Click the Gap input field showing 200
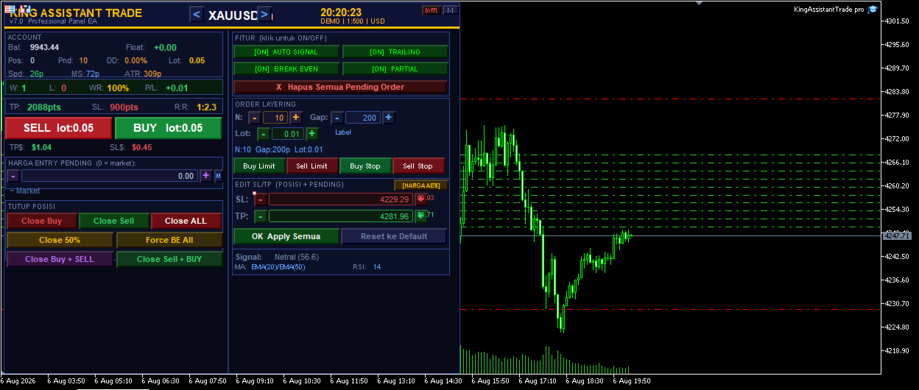This screenshot has width=919, height=390. [x=362, y=118]
